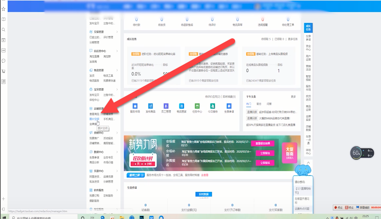Open 员工管理 shortcut icon
The image size is (381, 219).
(x=166, y=106)
